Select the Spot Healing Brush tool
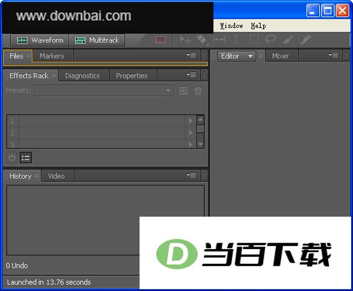This screenshot has width=353, height=291. (305, 40)
